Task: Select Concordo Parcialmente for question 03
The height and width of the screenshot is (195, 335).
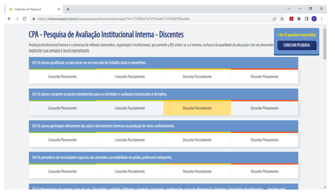Action: 129,140
